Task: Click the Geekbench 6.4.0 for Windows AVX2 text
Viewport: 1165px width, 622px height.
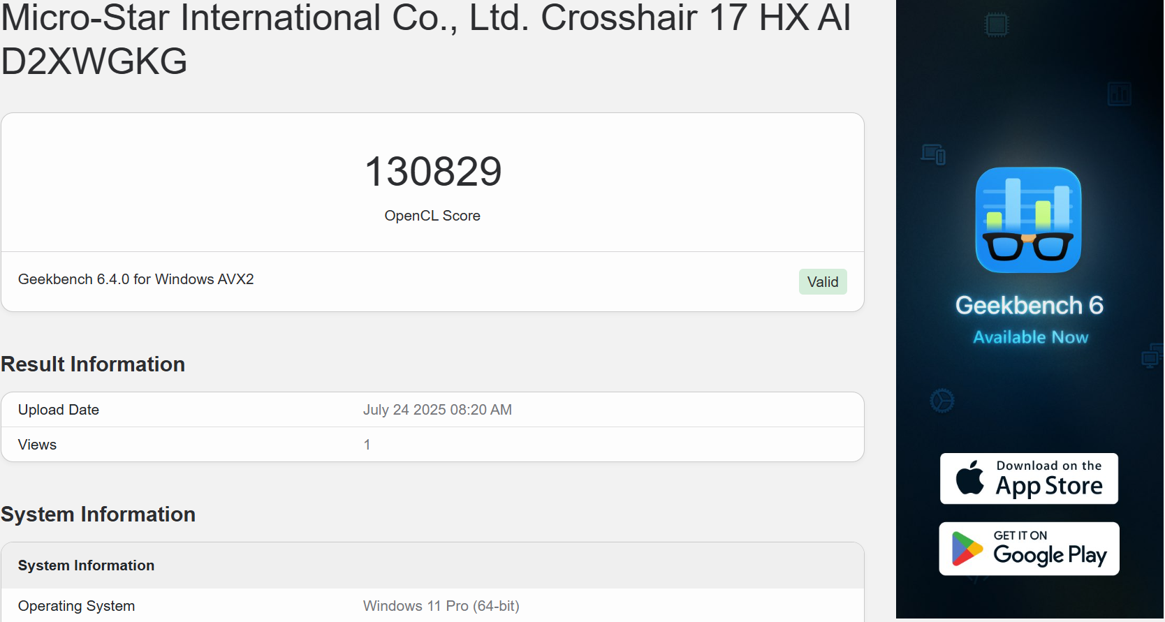Action: [136, 279]
